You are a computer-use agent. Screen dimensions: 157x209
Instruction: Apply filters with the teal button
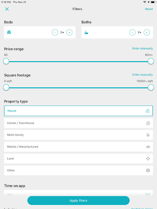point(78,200)
